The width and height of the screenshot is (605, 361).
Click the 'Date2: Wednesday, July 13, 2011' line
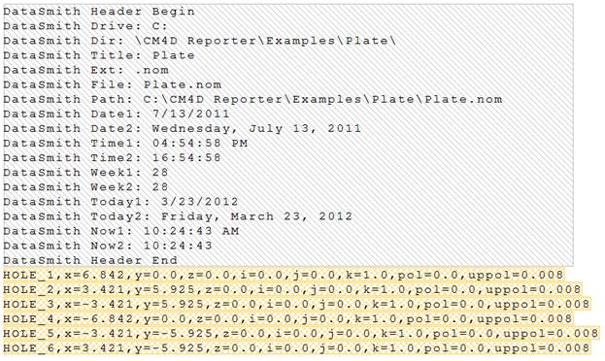click(x=183, y=128)
